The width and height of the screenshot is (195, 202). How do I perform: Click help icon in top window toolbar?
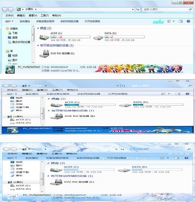tap(188, 21)
